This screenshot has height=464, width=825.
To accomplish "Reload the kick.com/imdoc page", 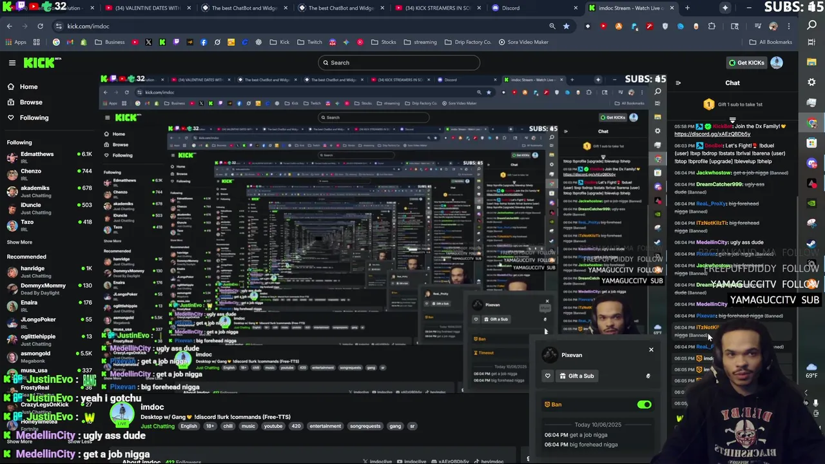I will 40,26.
